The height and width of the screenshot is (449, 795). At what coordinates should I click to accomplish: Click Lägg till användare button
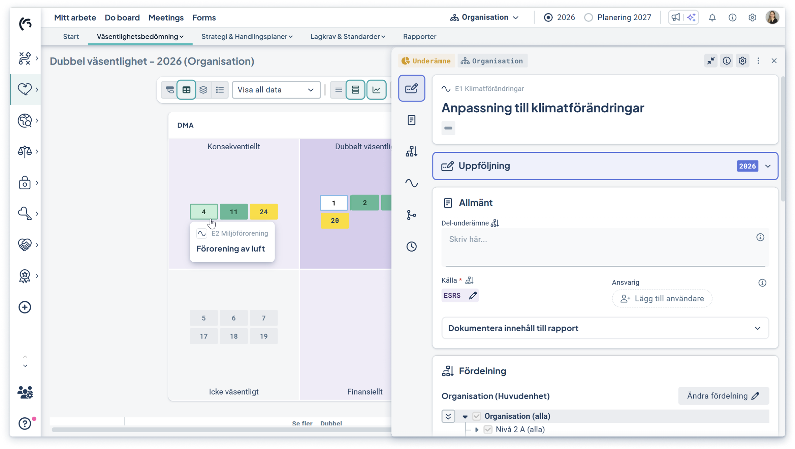tap(662, 299)
